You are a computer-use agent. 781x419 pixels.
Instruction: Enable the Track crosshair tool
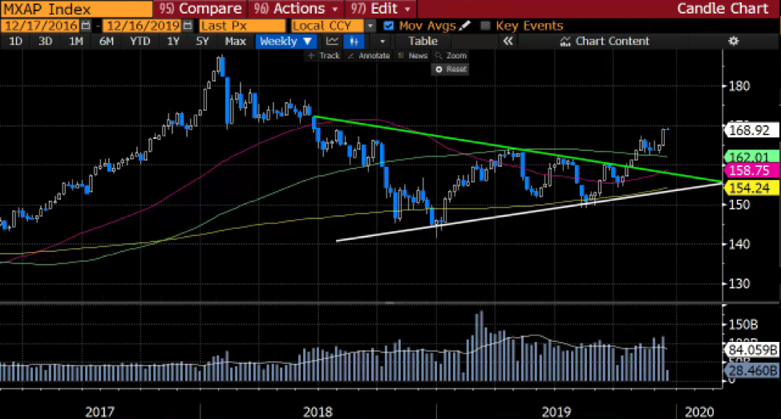(325, 55)
